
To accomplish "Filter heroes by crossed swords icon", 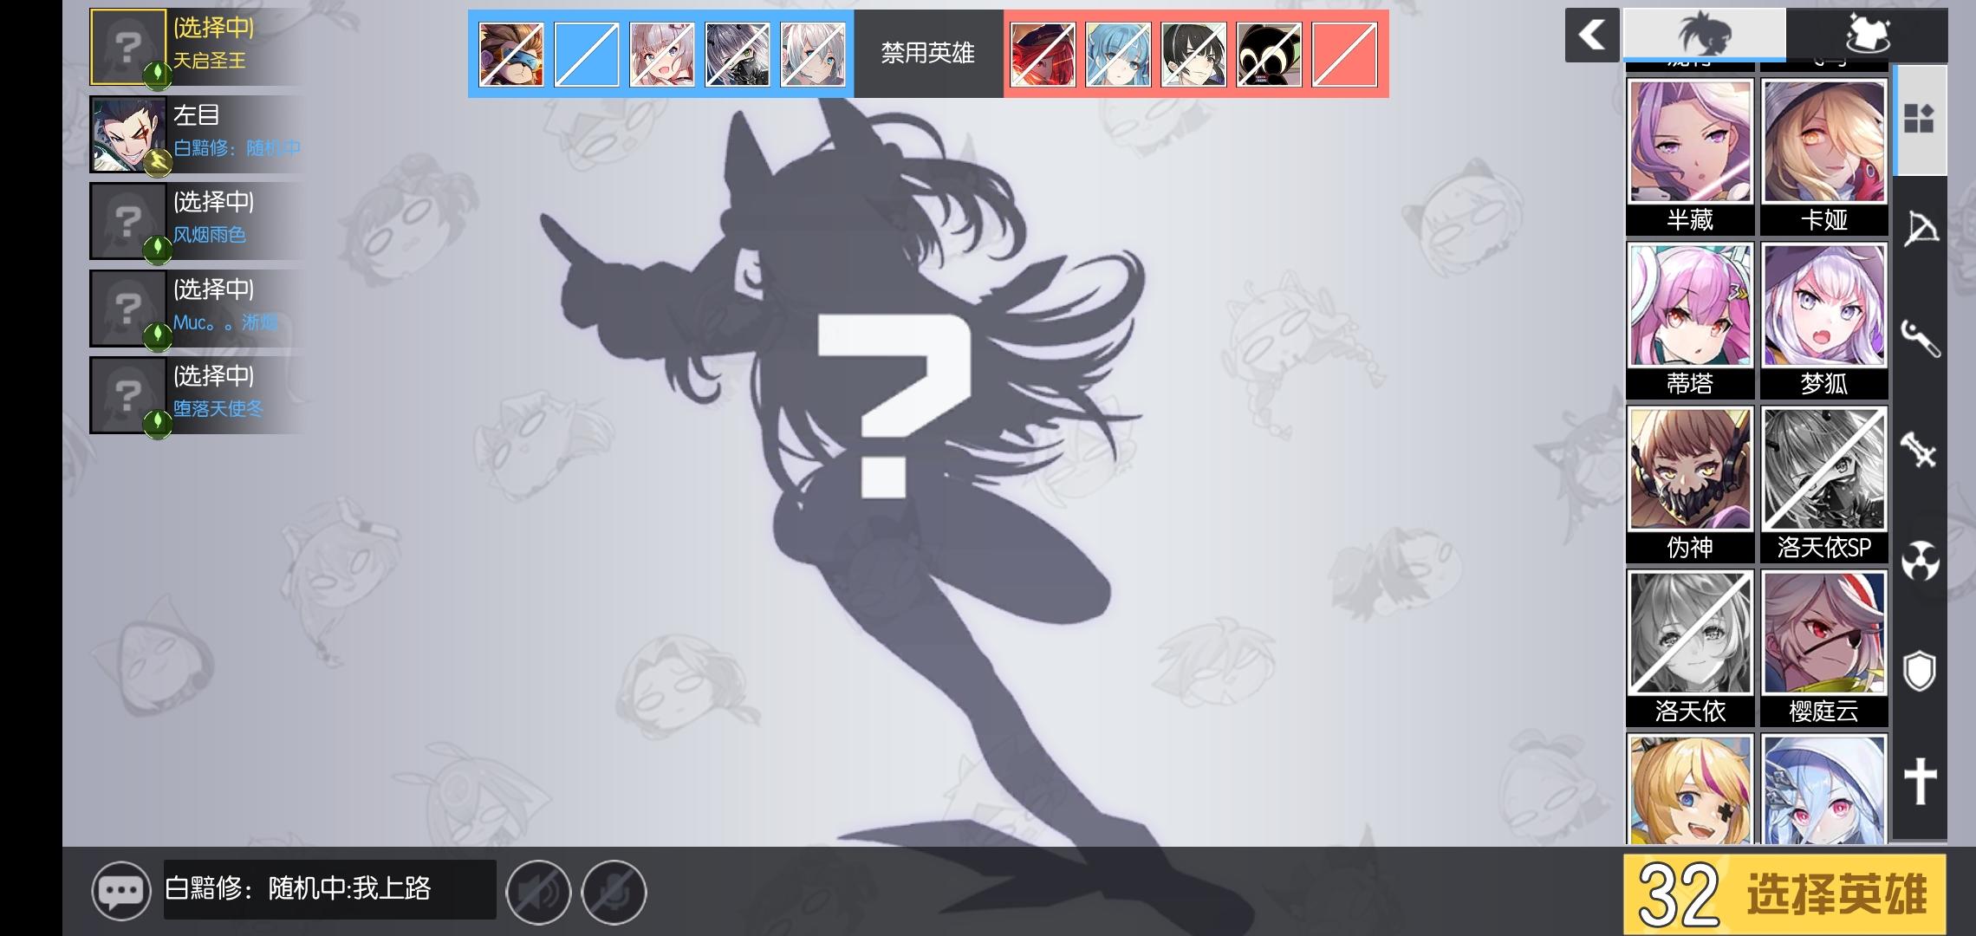I will (1920, 450).
